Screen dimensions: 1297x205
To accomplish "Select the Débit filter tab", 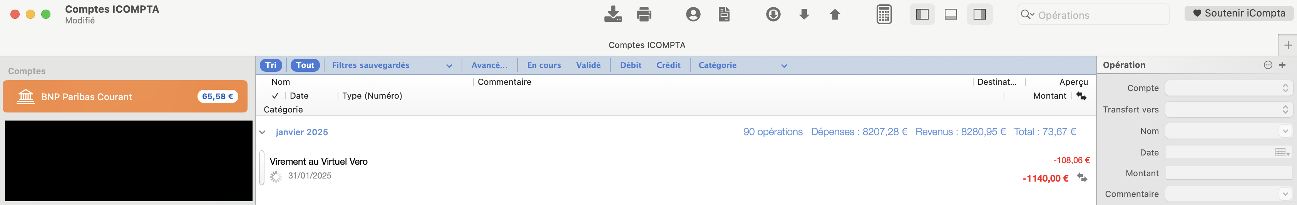I will coord(630,65).
